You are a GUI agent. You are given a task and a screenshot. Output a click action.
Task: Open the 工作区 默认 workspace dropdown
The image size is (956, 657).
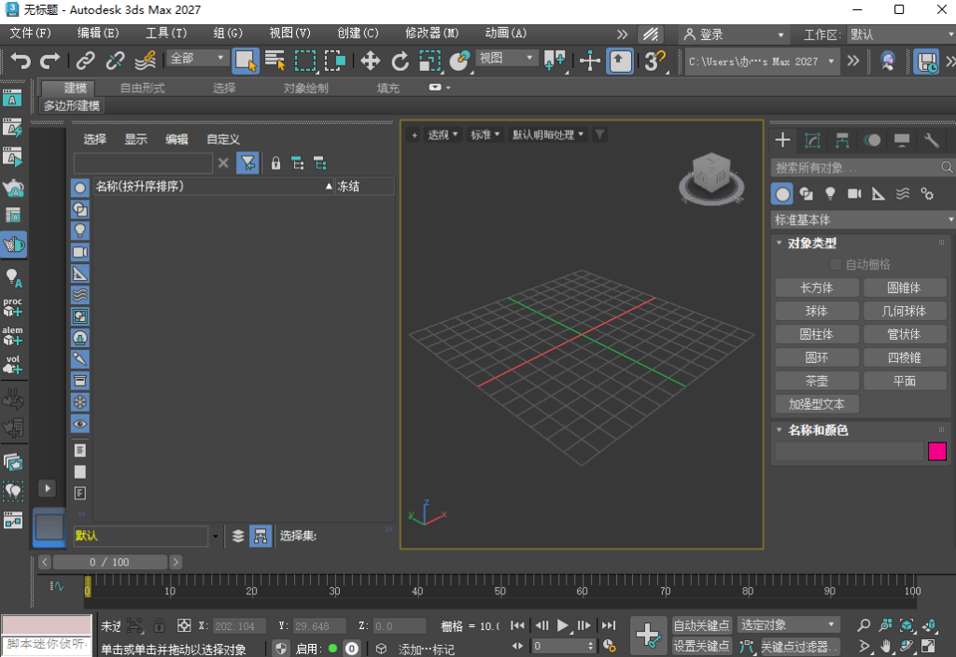901,35
